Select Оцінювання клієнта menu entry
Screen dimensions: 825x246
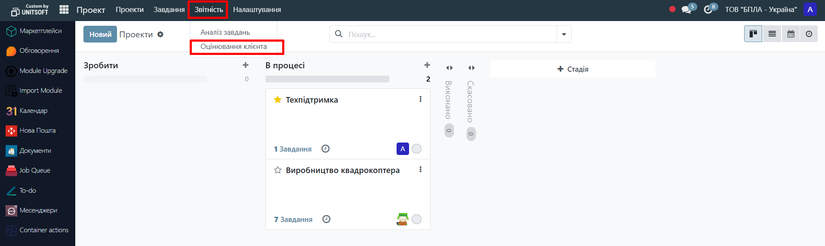click(234, 47)
